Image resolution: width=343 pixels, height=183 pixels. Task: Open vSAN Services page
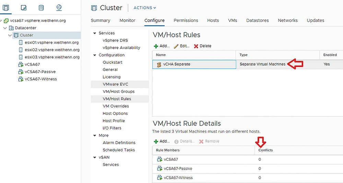coord(111,165)
